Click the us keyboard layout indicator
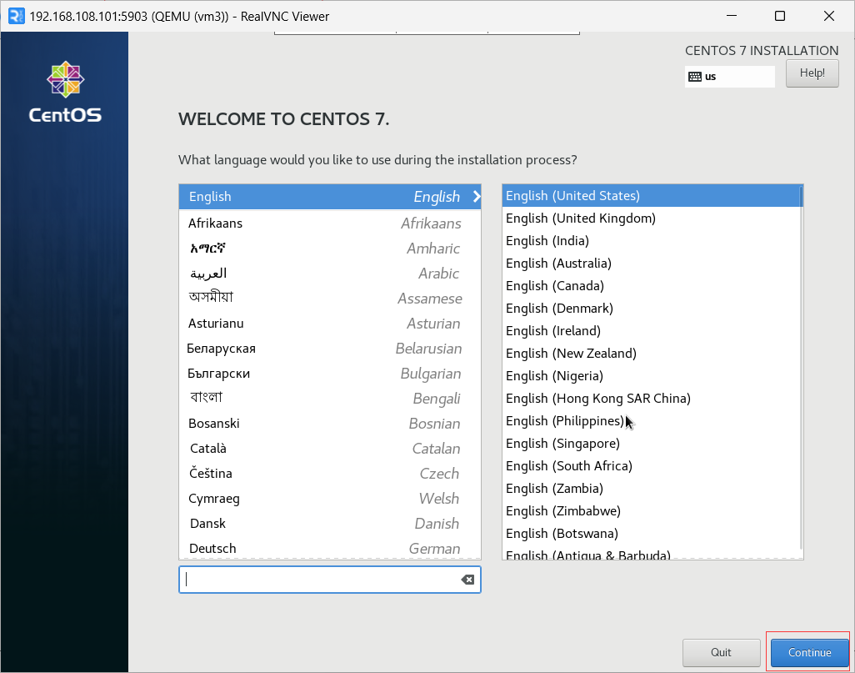 [x=730, y=77]
